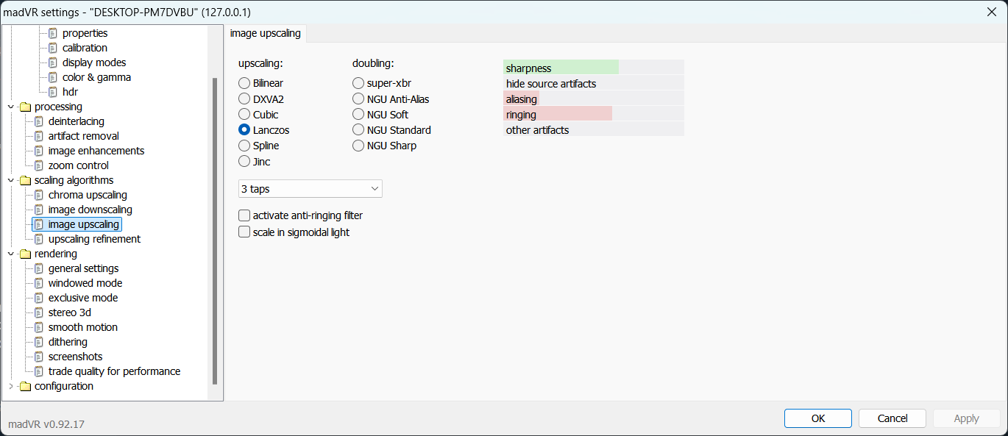
Task: Open the hdr settings page icon
Action: click(53, 92)
